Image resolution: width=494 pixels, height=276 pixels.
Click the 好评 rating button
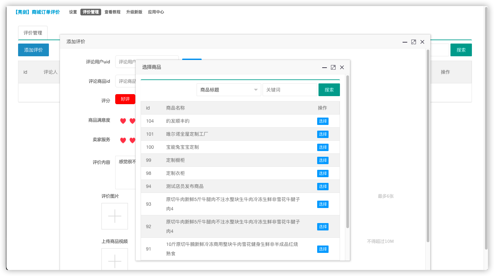tap(125, 99)
